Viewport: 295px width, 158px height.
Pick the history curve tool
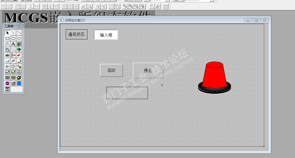point(13,72)
